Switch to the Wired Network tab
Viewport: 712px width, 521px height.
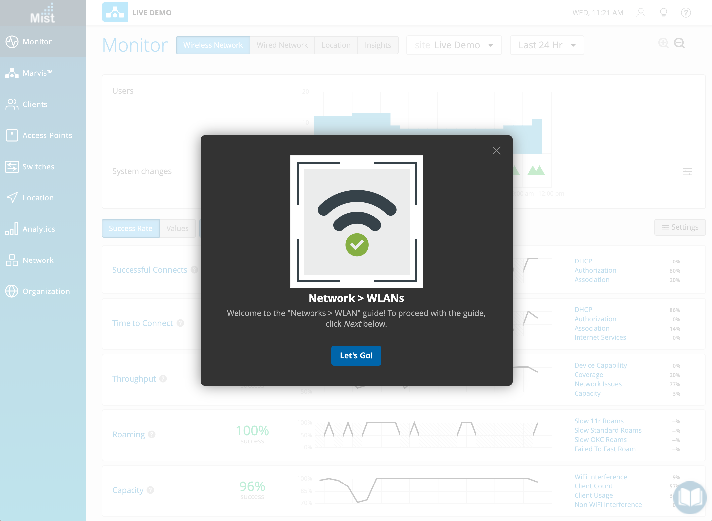[282, 45]
